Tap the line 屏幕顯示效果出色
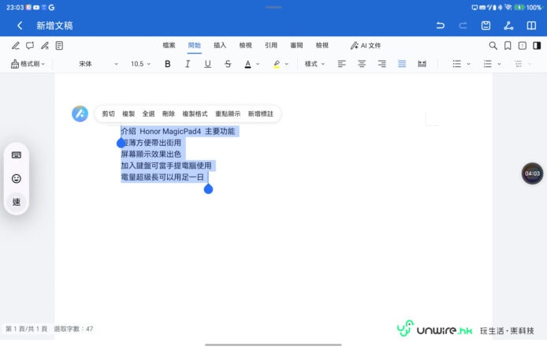Image resolution: width=547 pixels, height=350 pixels. click(151, 155)
